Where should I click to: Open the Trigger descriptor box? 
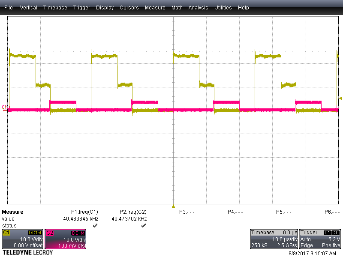(320, 239)
